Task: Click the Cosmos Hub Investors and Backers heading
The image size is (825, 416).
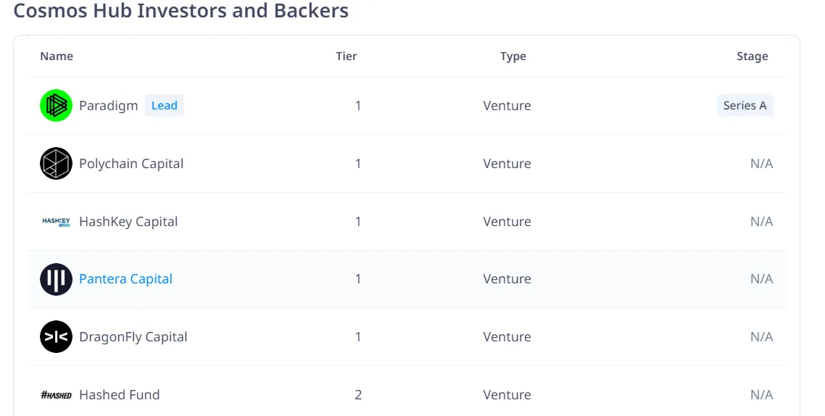Action: coord(181,11)
